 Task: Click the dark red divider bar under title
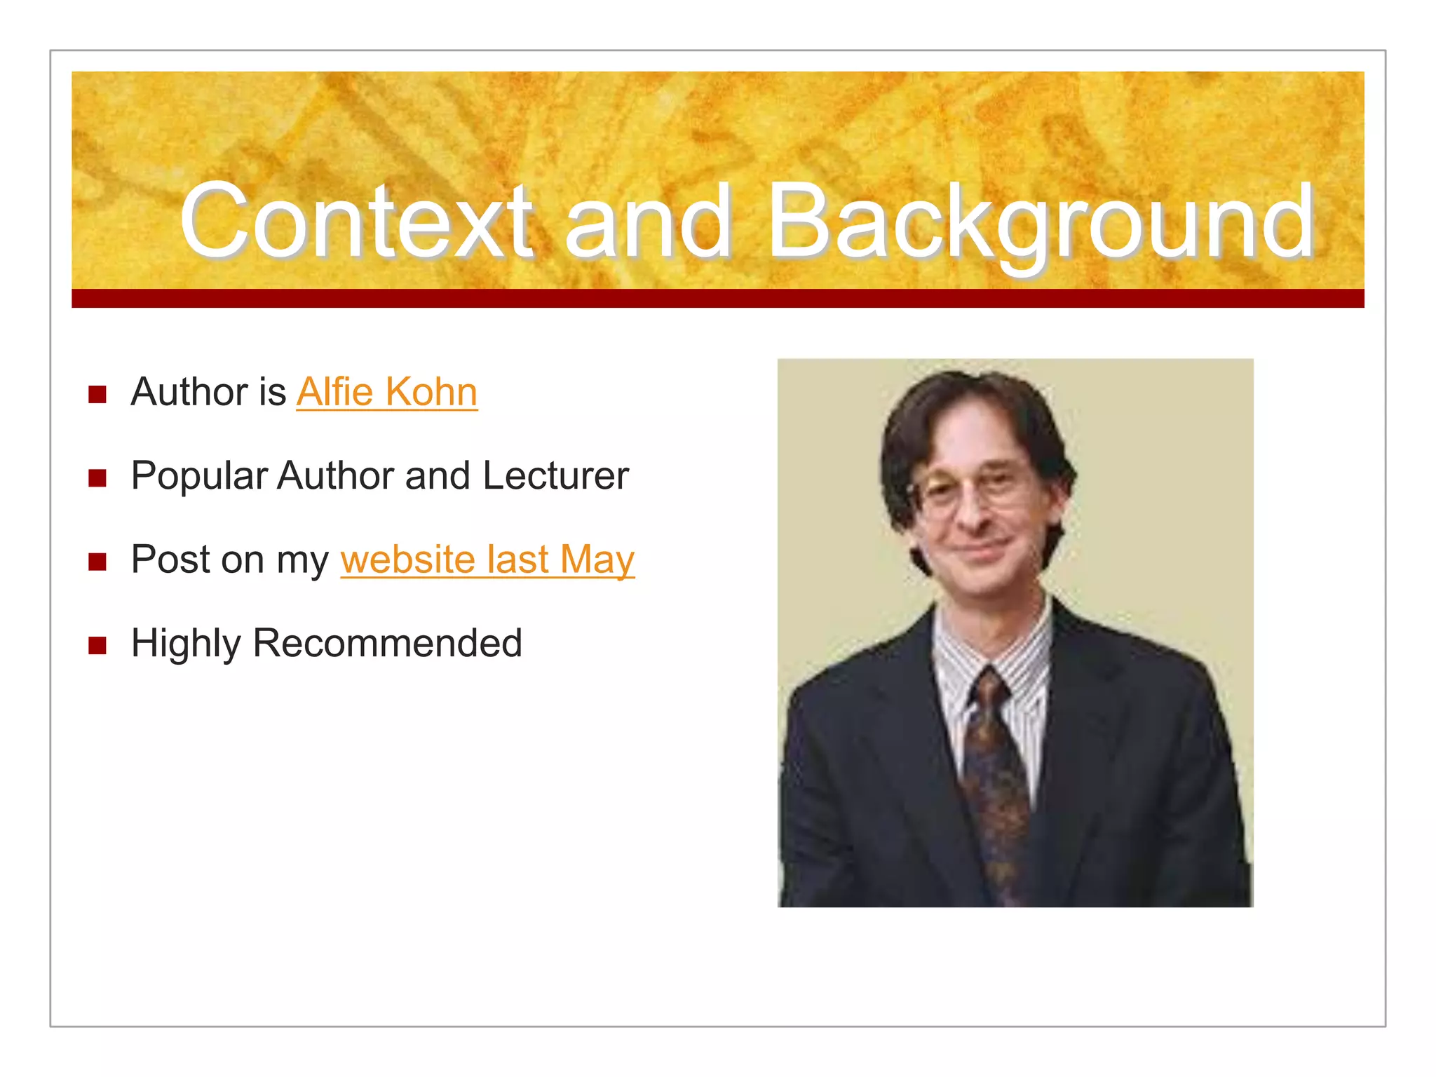(x=717, y=299)
